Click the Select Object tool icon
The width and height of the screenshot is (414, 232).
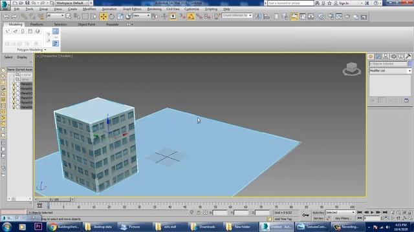point(69,17)
